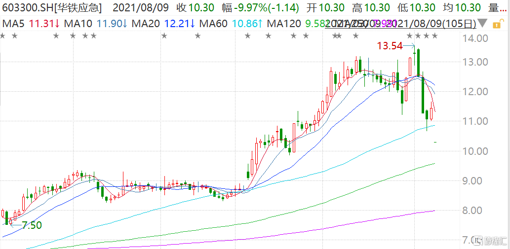Image resolution: width=510 pixels, height=249 pixels.
Task: Click the 13.54 high price label
Action: coord(390,46)
